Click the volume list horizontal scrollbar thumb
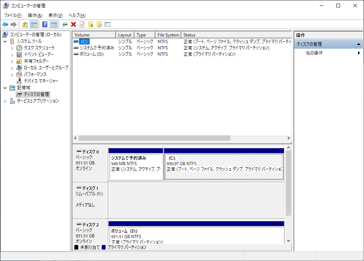 (x=154, y=138)
